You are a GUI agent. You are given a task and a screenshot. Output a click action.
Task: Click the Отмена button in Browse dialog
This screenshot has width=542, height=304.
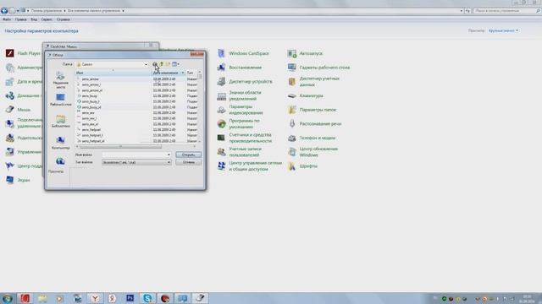[x=188, y=162]
